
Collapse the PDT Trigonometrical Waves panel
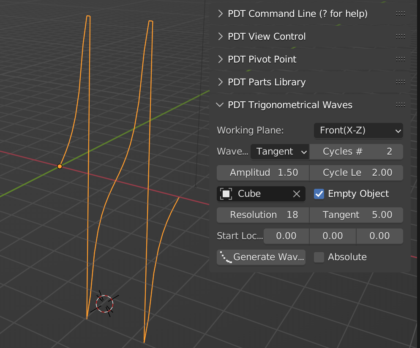[220, 105]
